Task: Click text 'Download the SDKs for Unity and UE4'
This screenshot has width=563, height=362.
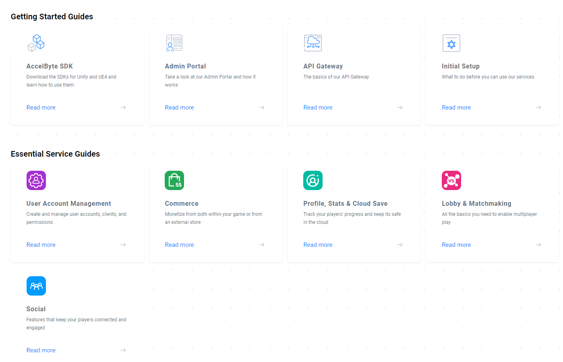Action: click(x=66, y=77)
